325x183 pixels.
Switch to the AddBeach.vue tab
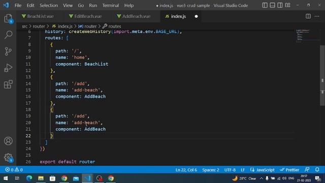coord(134,16)
